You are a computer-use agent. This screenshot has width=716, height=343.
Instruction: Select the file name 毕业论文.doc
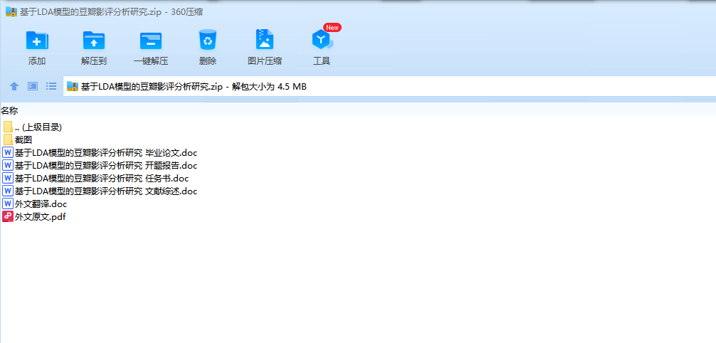pos(106,152)
